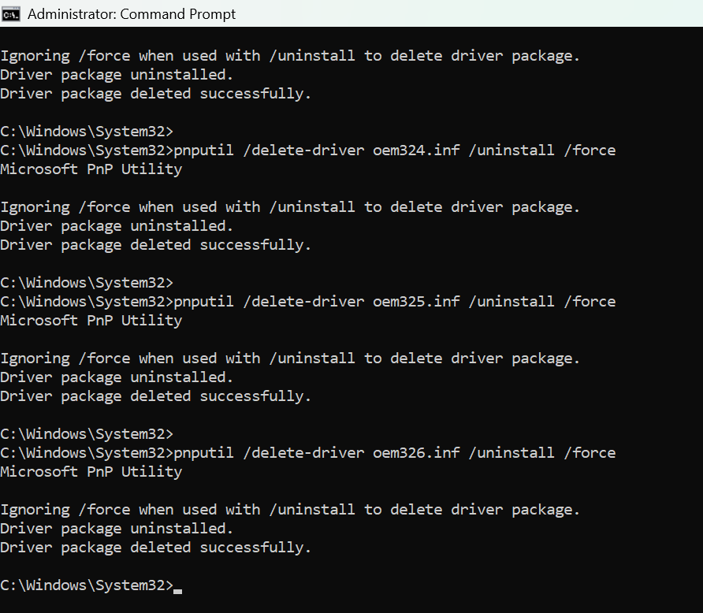Click the oem324.inf filename text

coord(416,150)
